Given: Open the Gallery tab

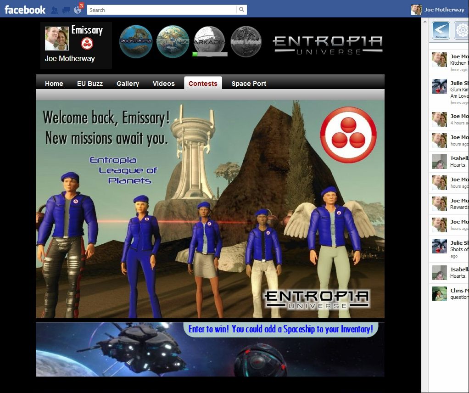Looking at the screenshot, I should pos(128,84).
